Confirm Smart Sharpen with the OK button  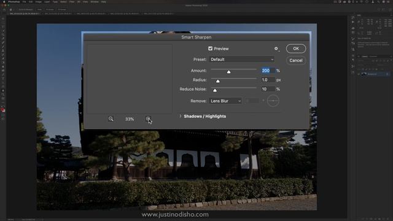296,48
